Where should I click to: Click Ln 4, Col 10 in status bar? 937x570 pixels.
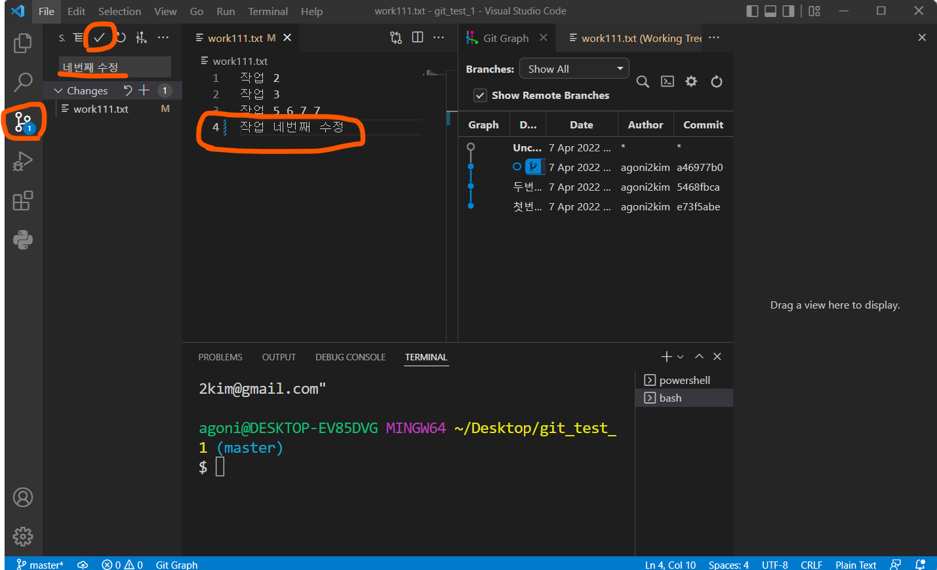click(x=670, y=564)
